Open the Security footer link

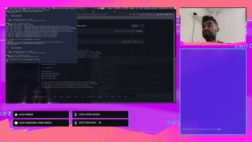(x=69, y=97)
